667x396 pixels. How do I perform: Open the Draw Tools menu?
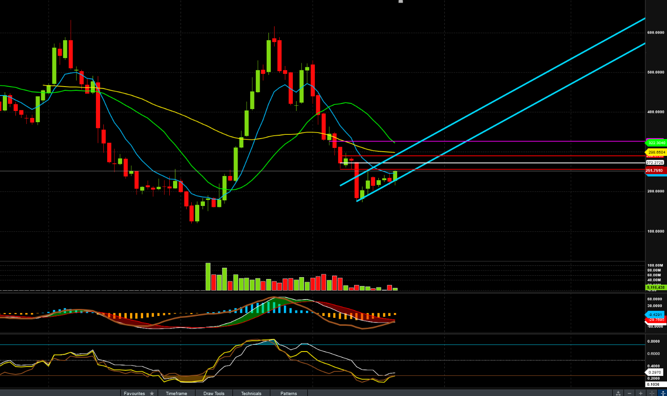pos(214,393)
